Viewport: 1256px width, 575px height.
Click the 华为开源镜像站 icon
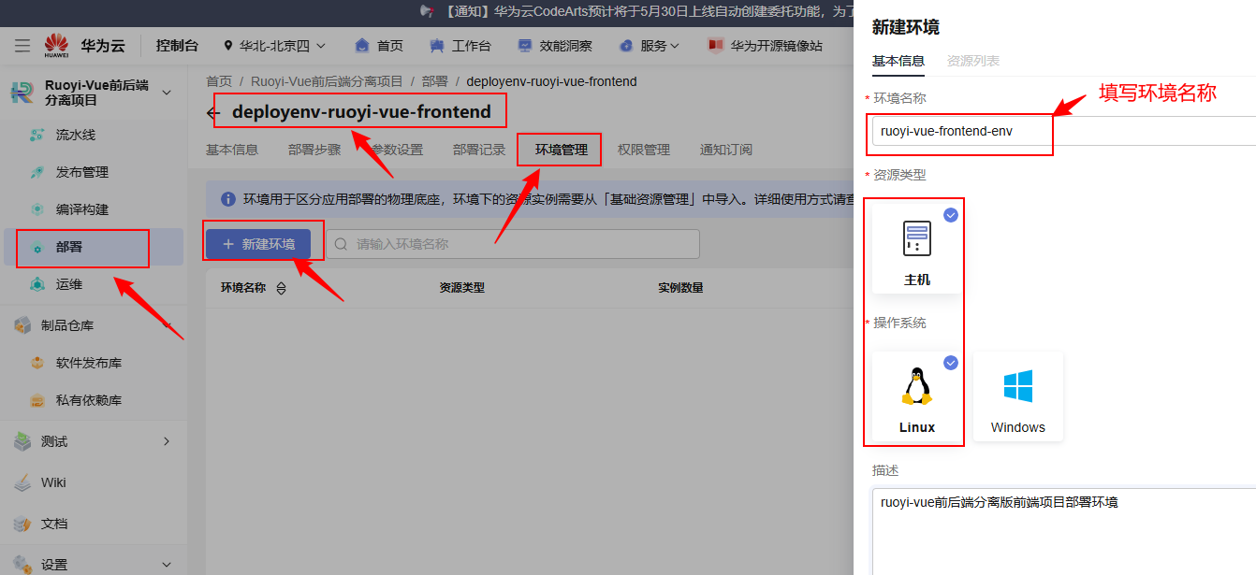tap(716, 45)
